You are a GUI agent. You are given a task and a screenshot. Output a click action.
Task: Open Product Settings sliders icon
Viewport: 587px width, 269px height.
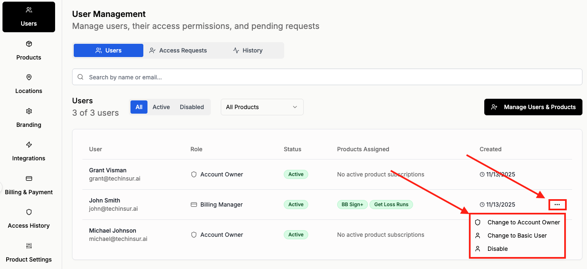[29, 246]
